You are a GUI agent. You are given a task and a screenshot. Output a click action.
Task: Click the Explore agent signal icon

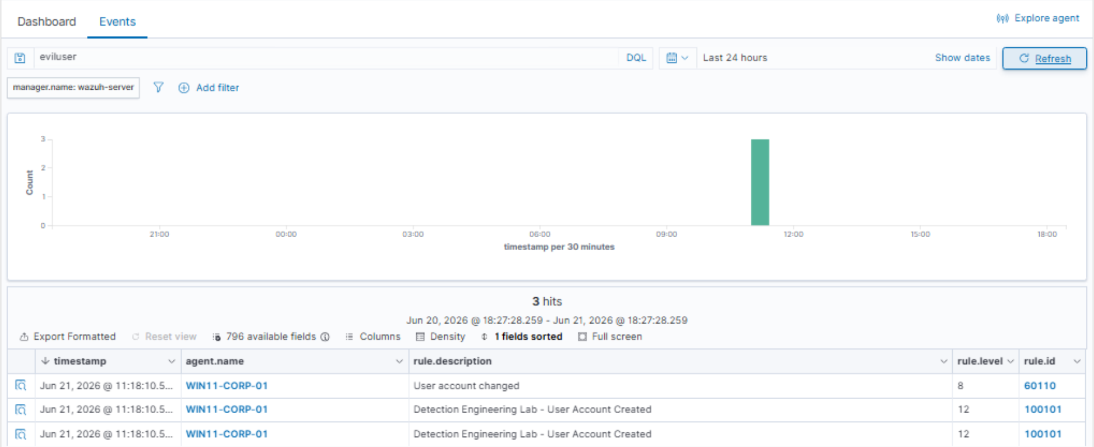click(x=1002, y=19)
